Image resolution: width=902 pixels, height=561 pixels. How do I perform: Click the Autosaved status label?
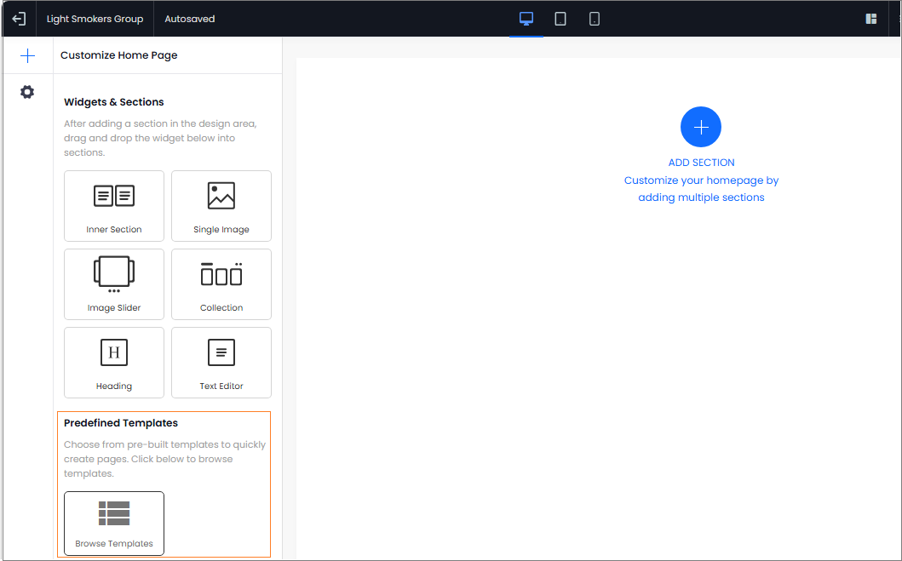pyautogui.click(x=190, y=19)
